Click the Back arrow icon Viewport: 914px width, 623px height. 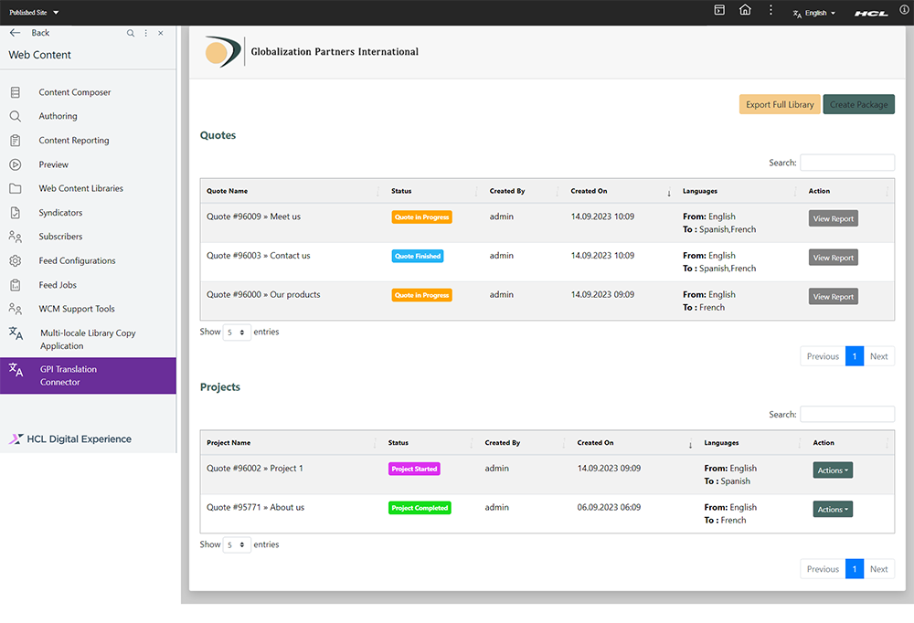[x=16, y=33]
